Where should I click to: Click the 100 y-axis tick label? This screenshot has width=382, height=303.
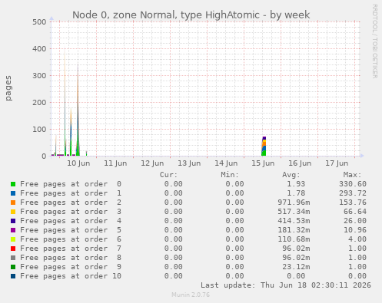click(x=39, y=129)
